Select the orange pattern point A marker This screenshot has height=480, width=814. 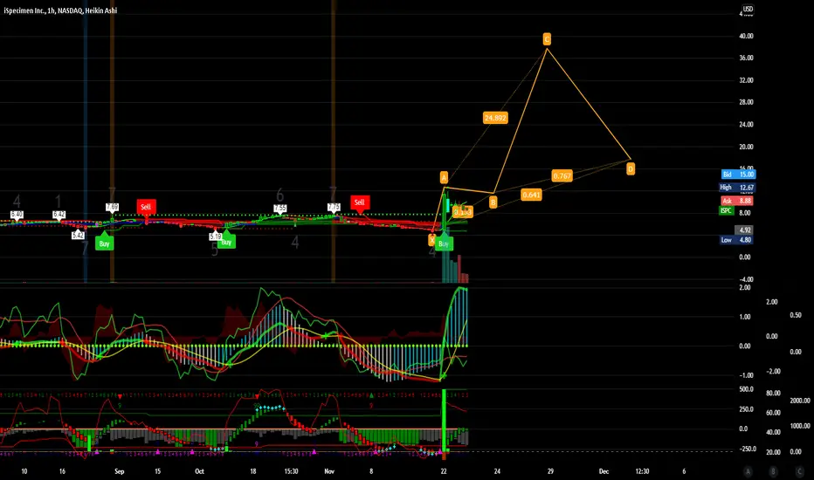click(x=444, y=177)
